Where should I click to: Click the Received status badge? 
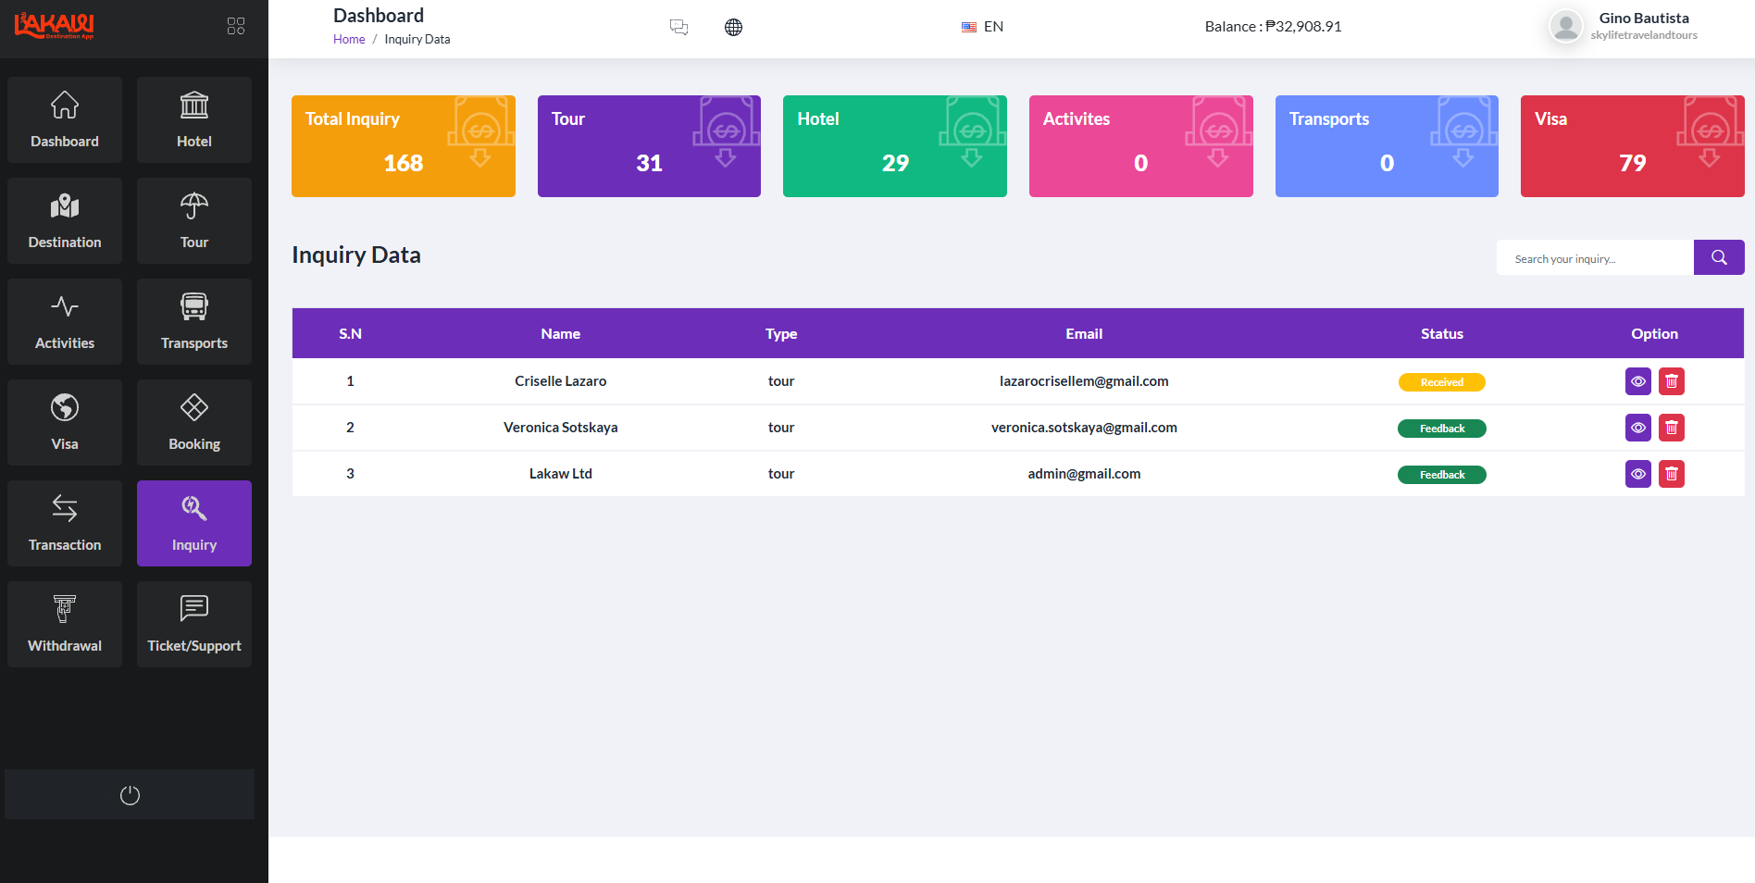[1442, 382]
